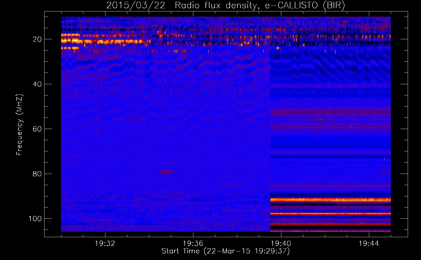This screenshot has width=421, height=260.
Task: Click the 40 frequency tick label
Action: tap(37, 84)
